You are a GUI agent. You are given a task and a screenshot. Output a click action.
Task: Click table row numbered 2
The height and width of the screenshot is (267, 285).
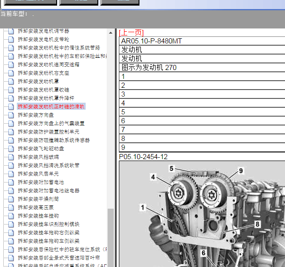pyautogui.click(x=202, y=85)
